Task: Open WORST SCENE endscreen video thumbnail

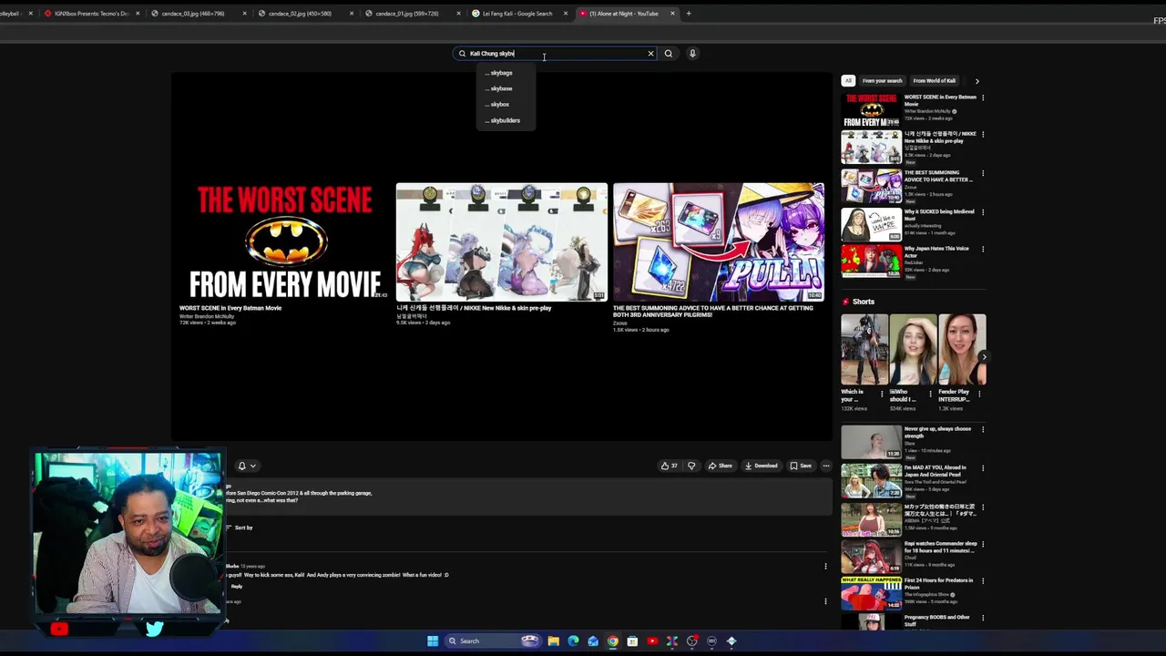Action: pyautogui.click(x=284, y=241)
